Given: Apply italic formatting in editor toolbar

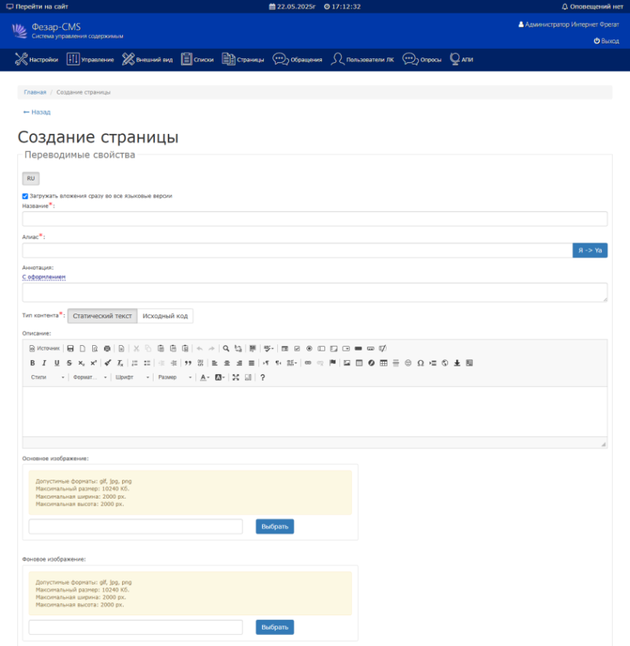Looking at the screenshot, I should 44,363.
